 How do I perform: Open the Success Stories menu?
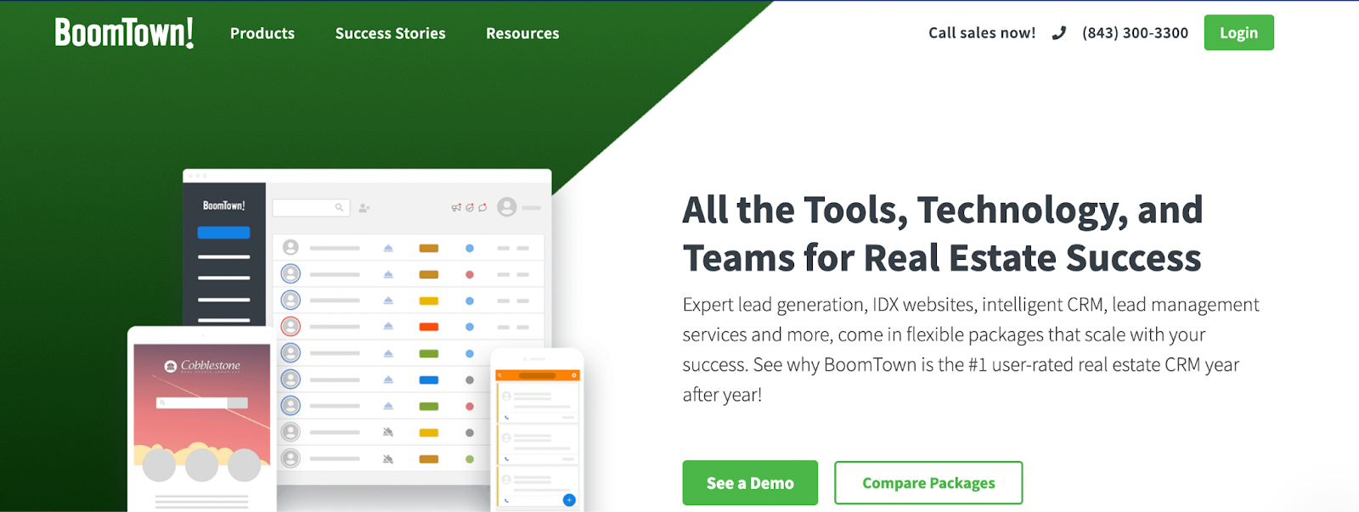[390, 33]
